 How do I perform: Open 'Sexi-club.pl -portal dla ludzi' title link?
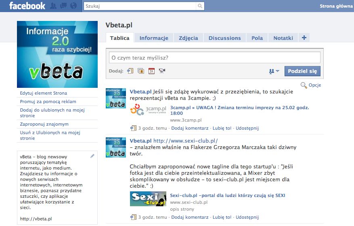pos(228,195)
